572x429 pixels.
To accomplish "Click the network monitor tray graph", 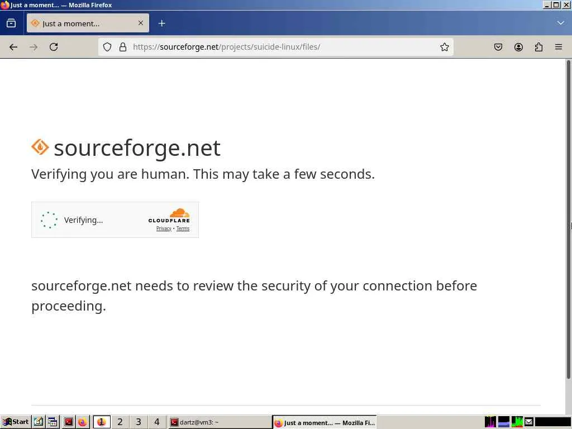I will (517, 422).
